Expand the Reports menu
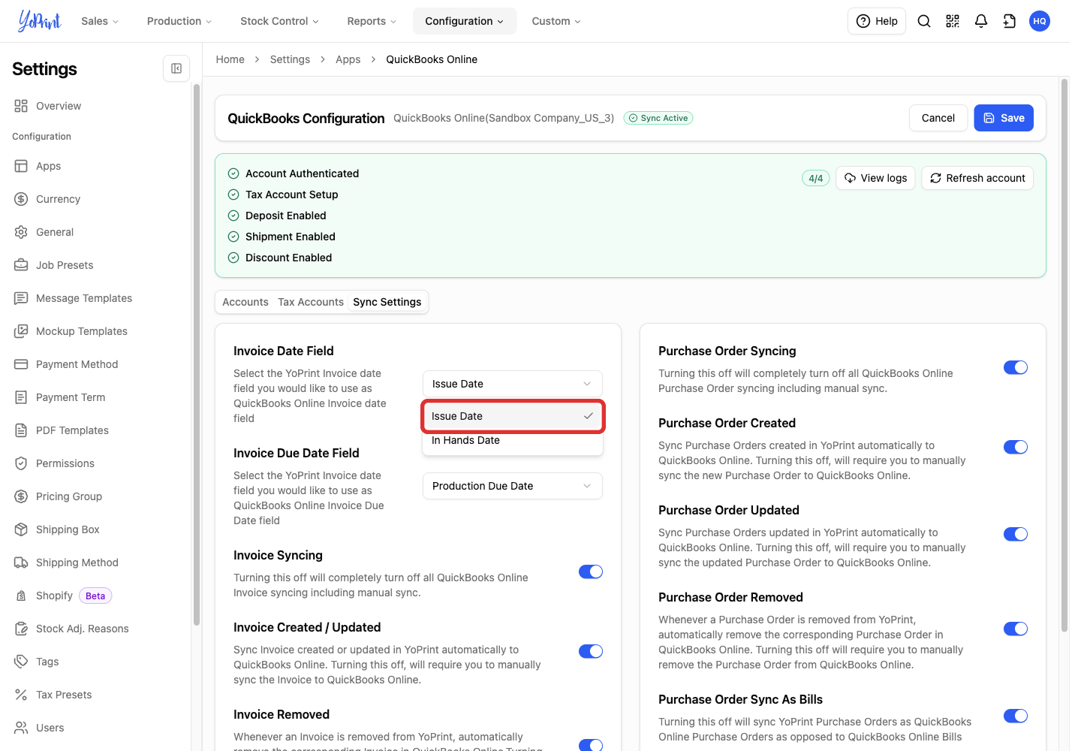This screenshot has height=751, width=1081. click(372, 21)
